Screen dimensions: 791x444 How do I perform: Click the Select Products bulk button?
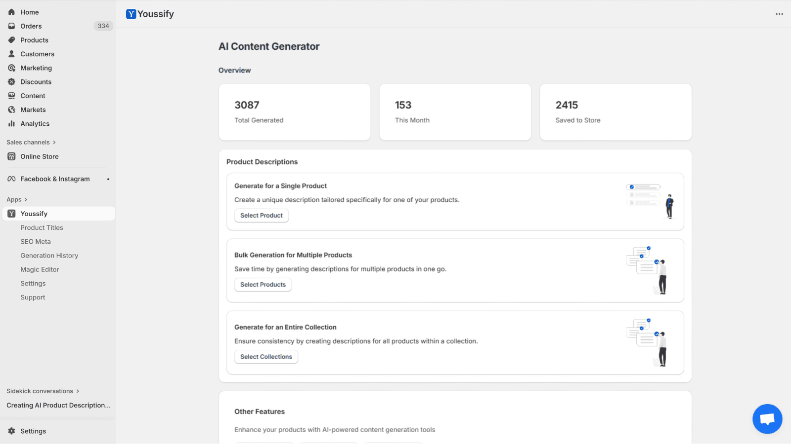click(263, 285)
